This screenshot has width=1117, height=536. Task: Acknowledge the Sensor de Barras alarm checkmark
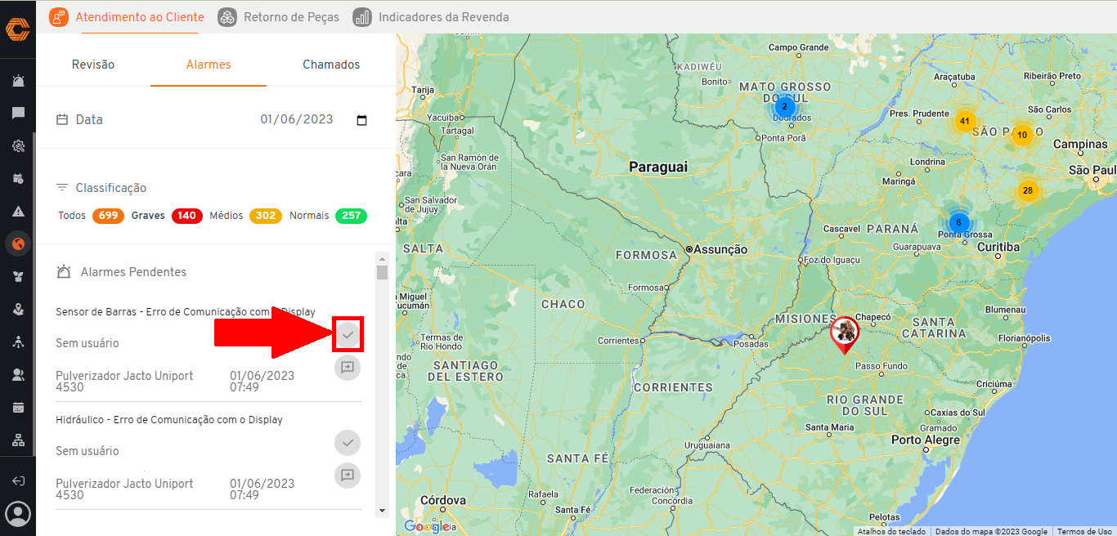coord(348,334)
